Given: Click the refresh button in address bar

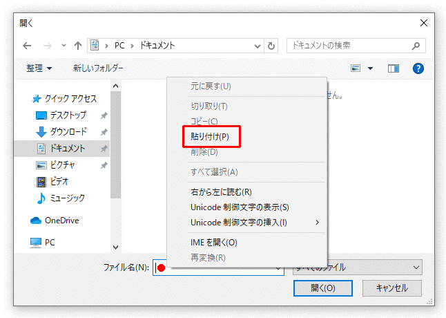Looking at the screenshot, I should tap(271, 46).
